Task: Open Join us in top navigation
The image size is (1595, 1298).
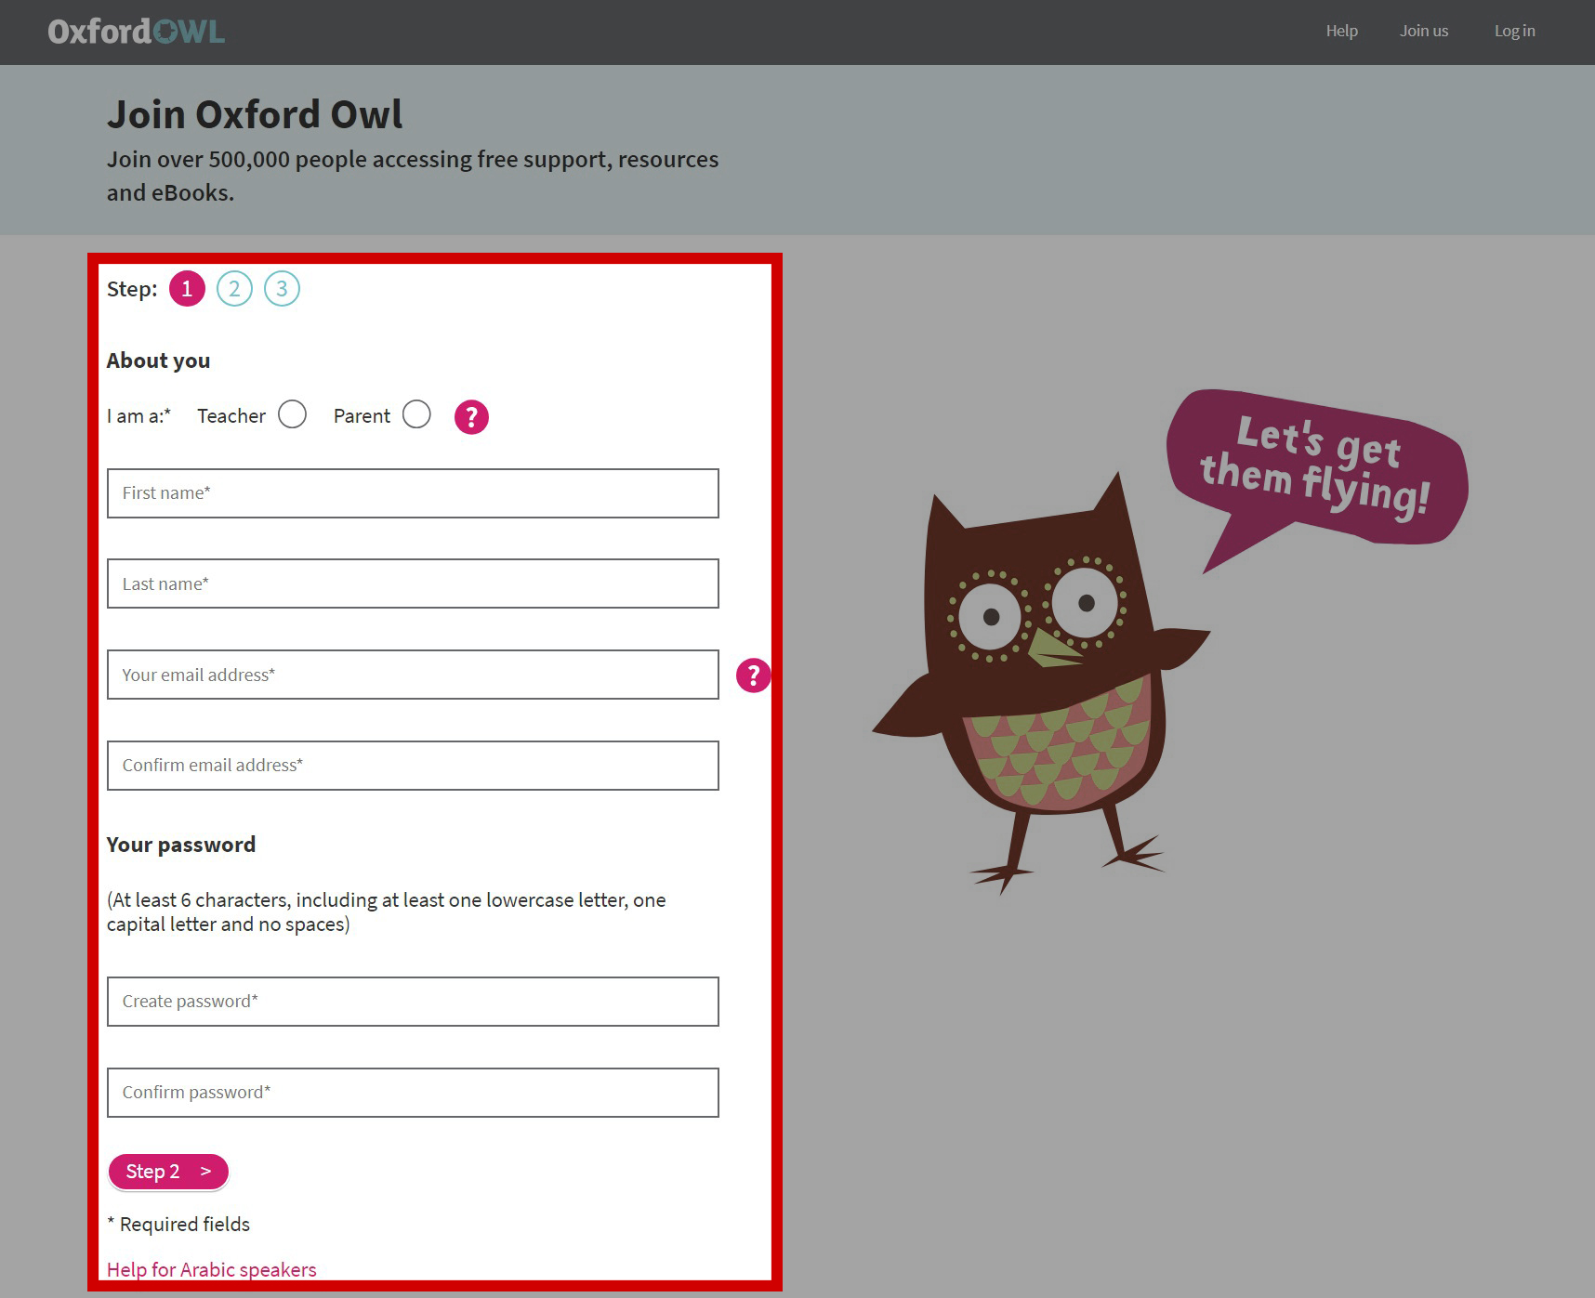Action: coord(1424,31)
